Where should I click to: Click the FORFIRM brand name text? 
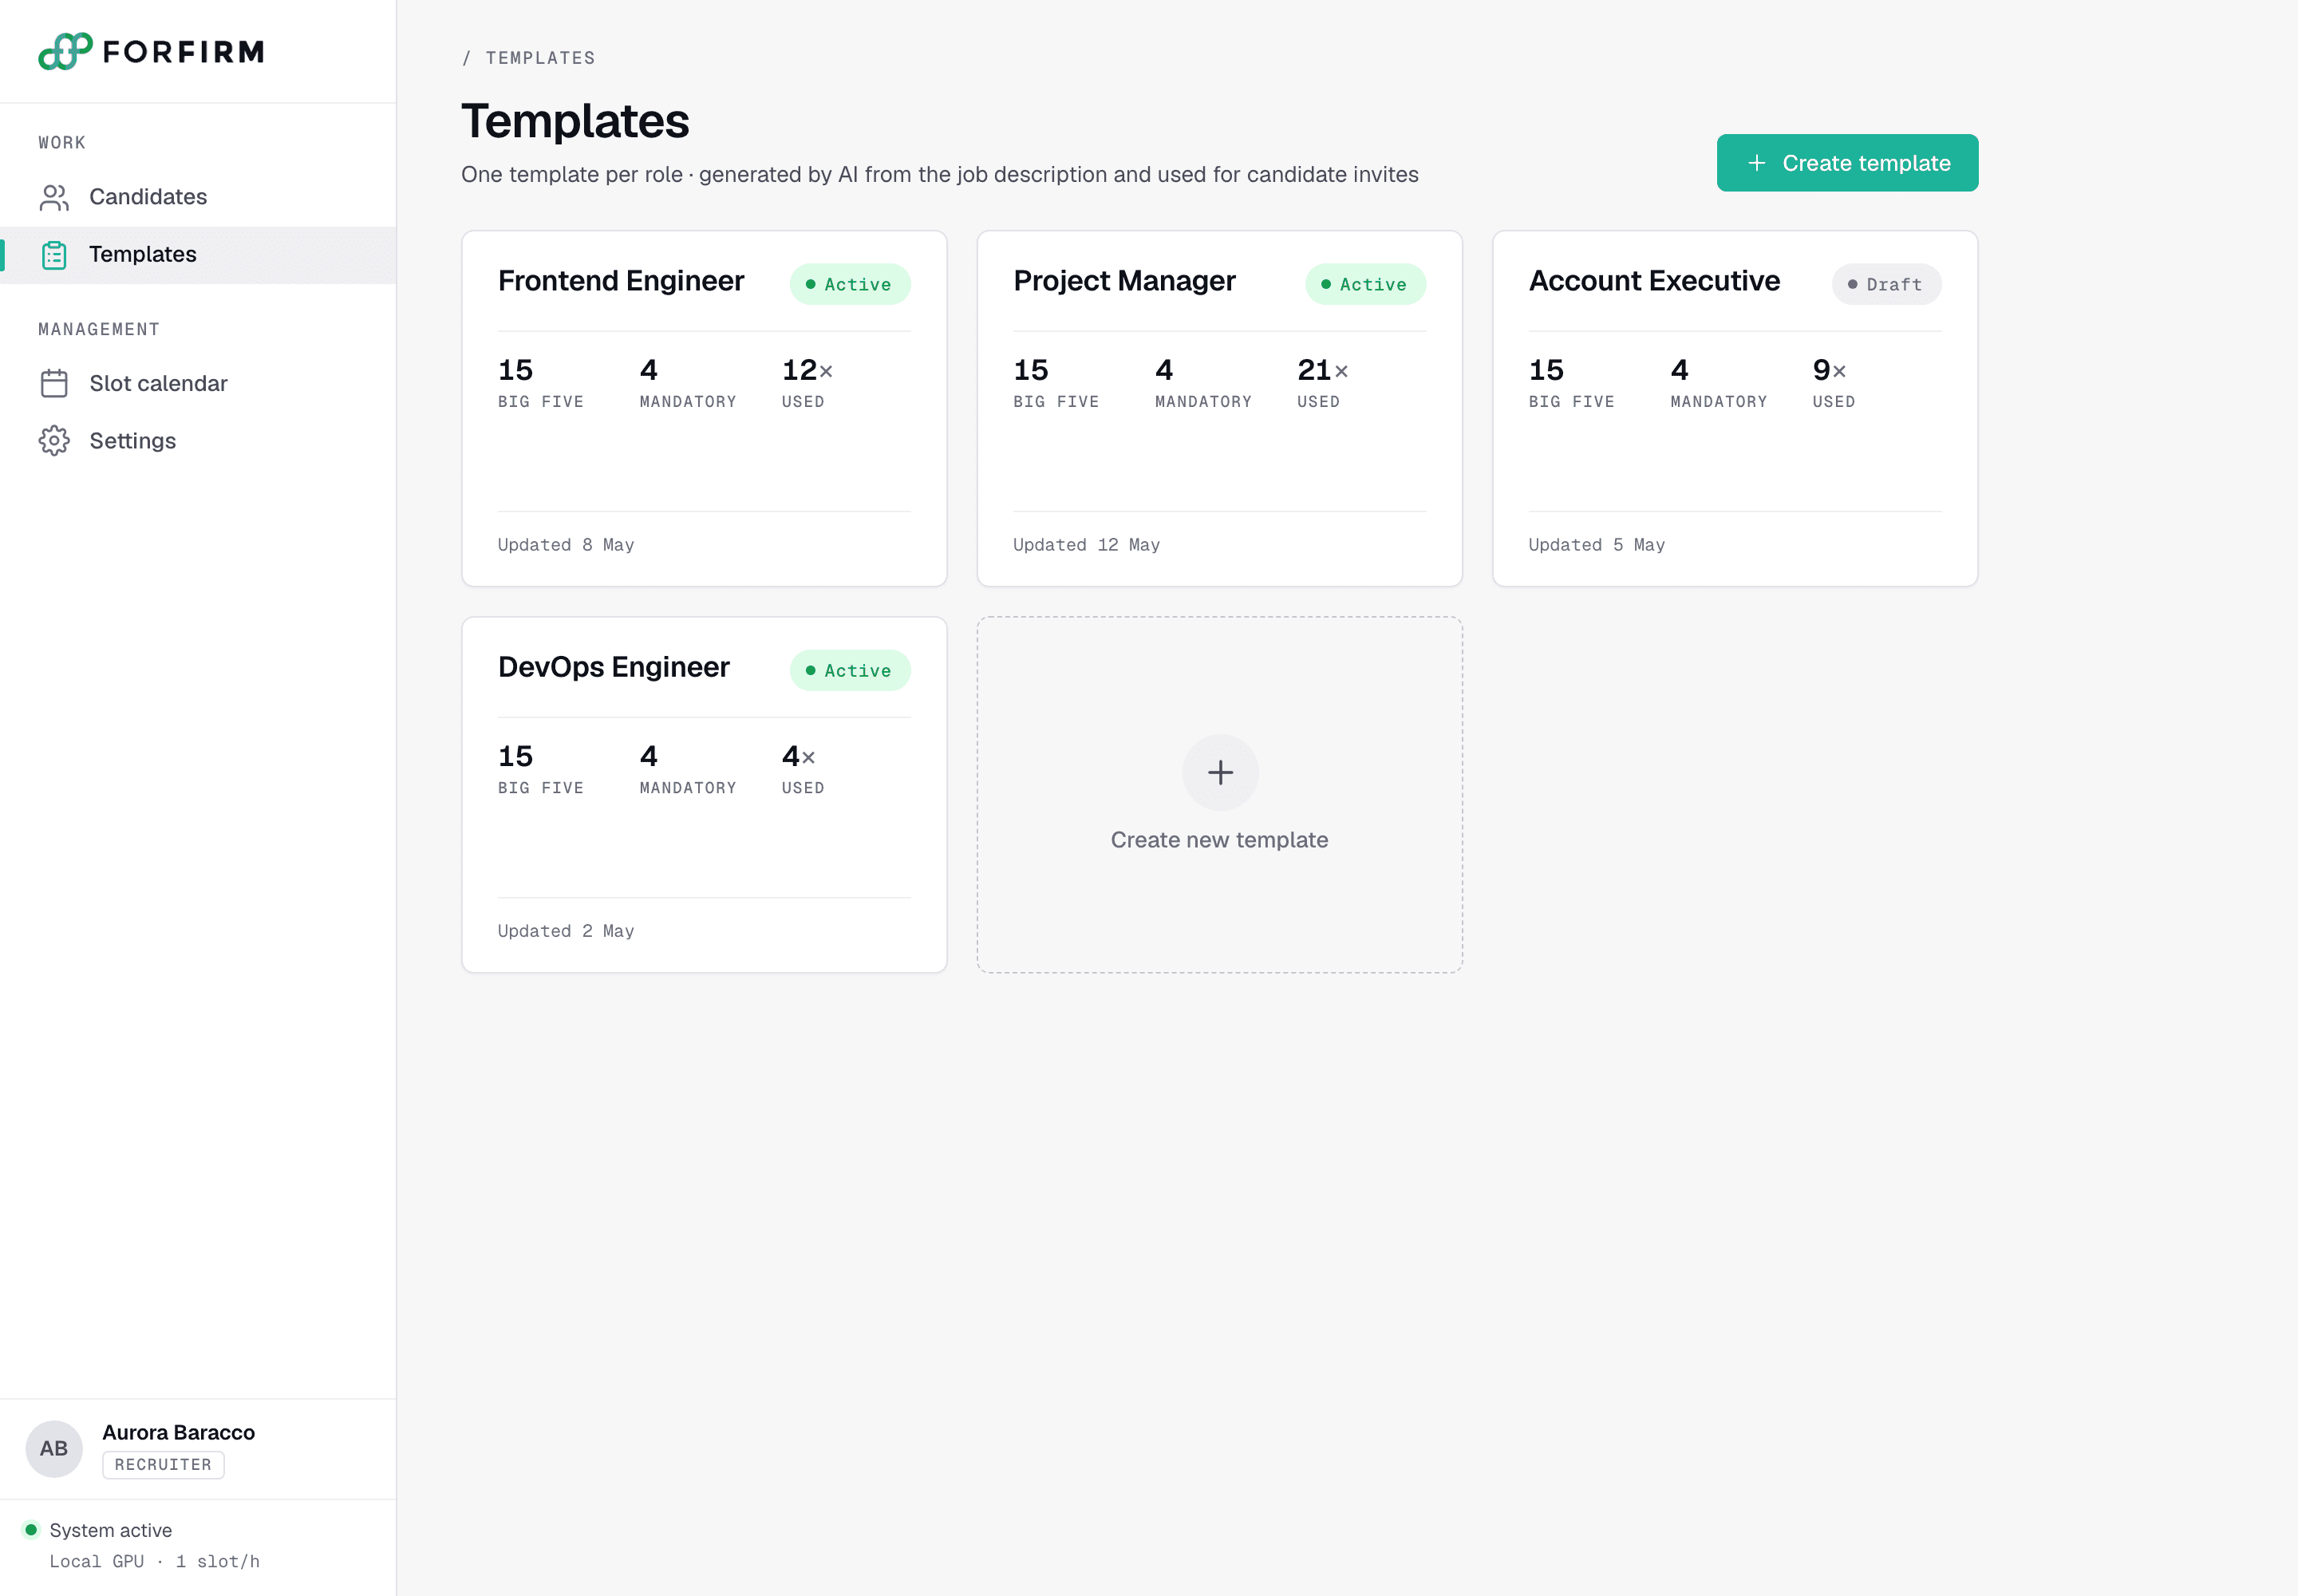point(184,52)
